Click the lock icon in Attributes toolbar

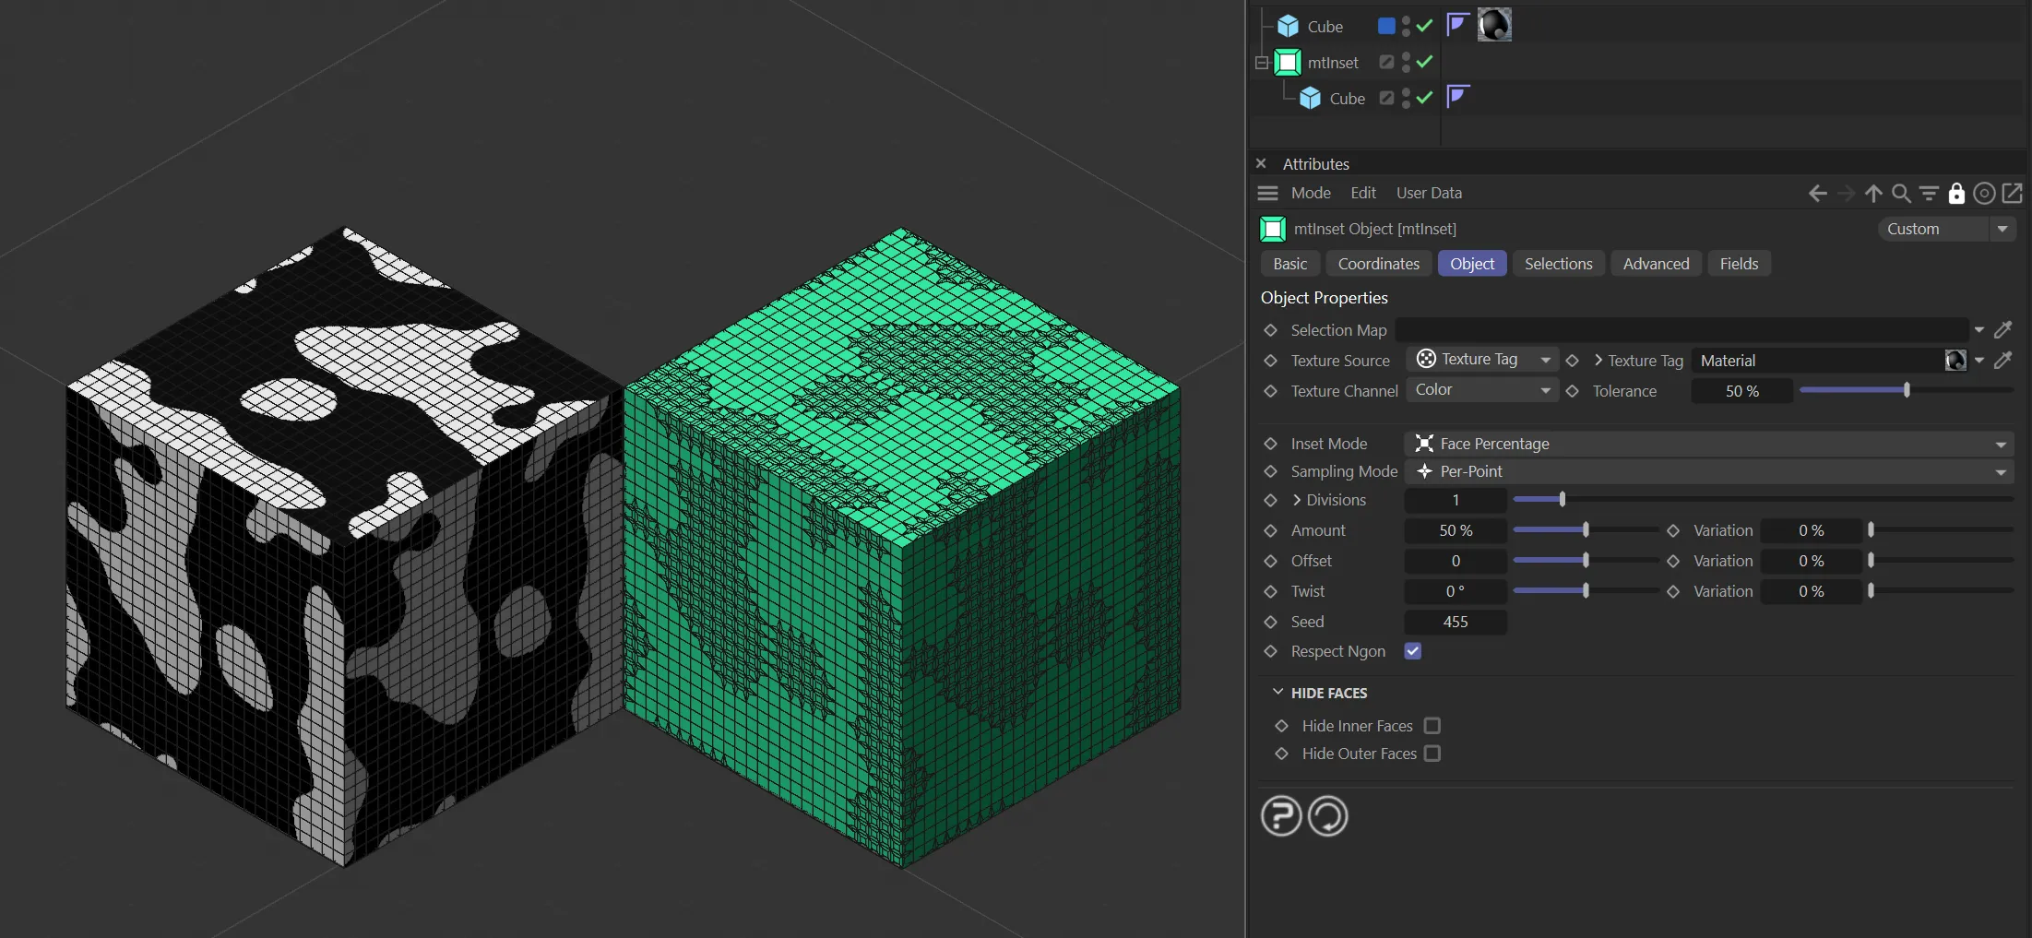[1955, 194]
